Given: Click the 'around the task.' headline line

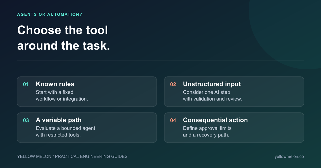Looking at the screenshot, I should point(64,46).
